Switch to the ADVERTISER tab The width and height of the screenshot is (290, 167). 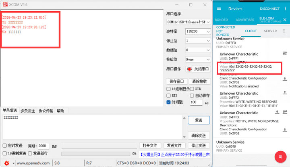245,20
